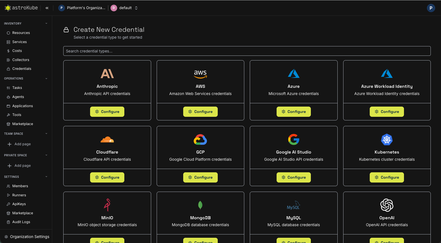Click the 'Amazon Web Services credentials' text
Viewport: 441px width, 243px height.
200,94
